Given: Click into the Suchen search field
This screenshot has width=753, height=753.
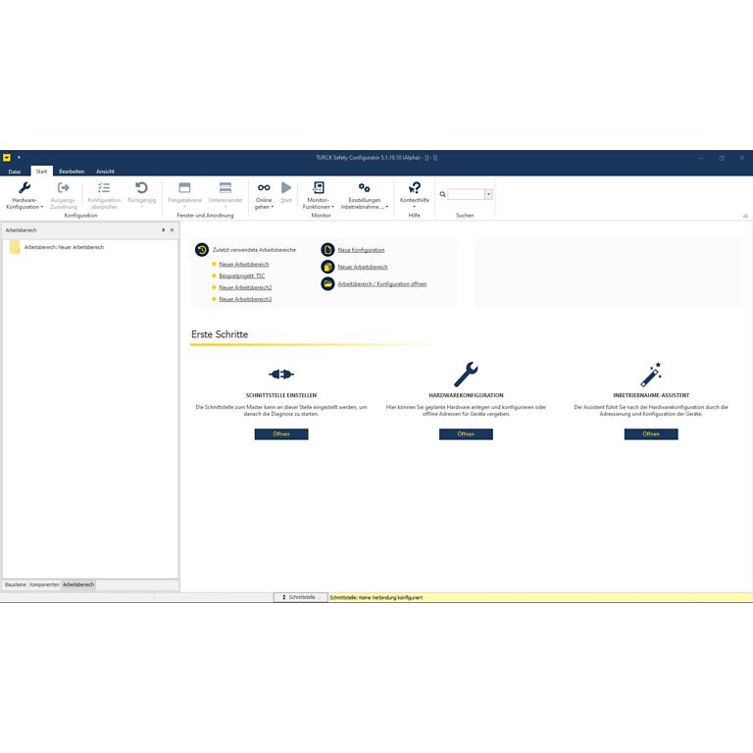Looking at the screenshot, I should [466, 194].
